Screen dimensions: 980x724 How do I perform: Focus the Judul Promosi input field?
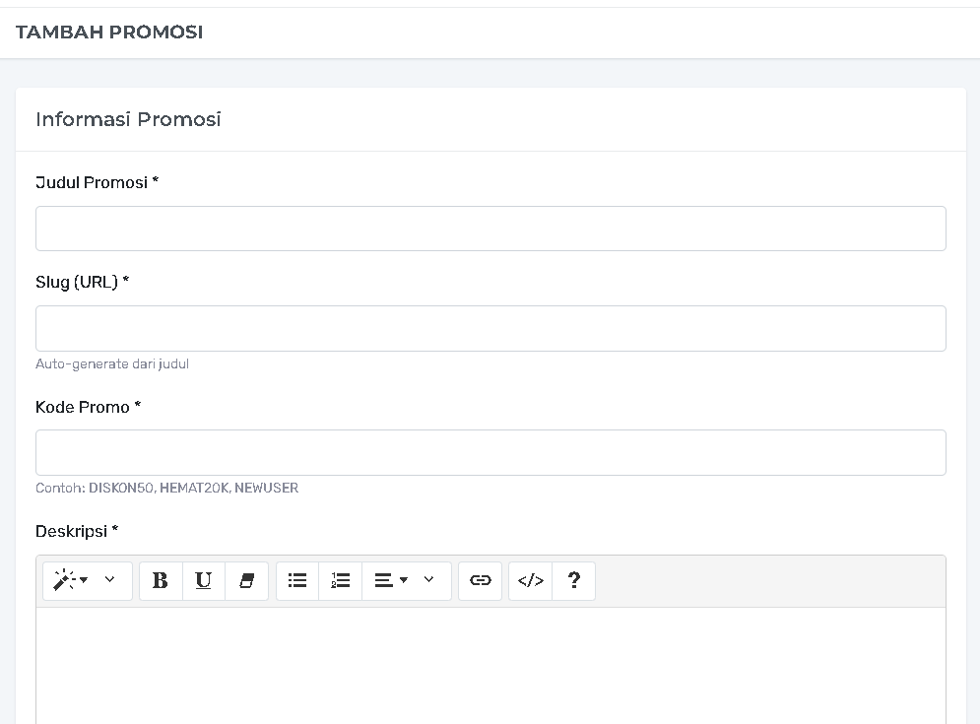(x=490, y=229)
